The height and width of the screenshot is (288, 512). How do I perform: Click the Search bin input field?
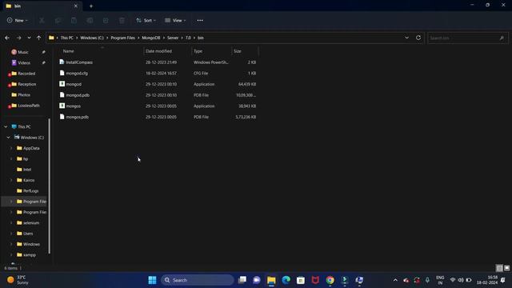click(467, 38)
